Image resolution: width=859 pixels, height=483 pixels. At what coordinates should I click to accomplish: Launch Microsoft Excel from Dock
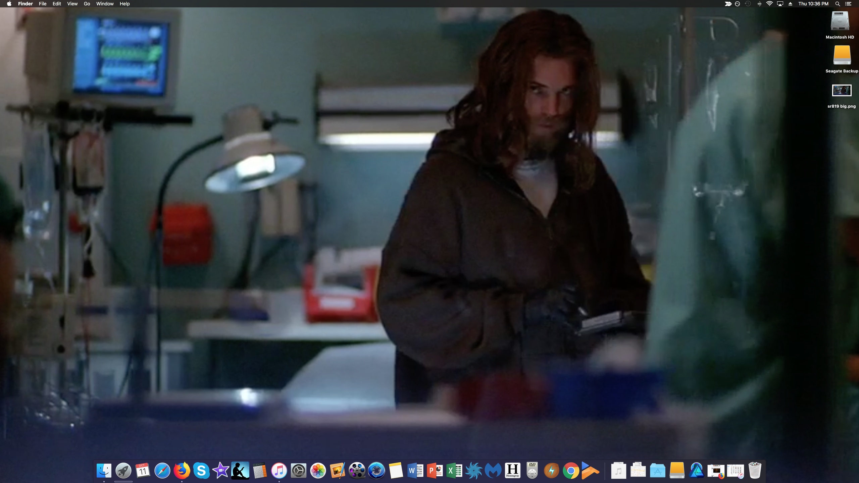[454, 471]
